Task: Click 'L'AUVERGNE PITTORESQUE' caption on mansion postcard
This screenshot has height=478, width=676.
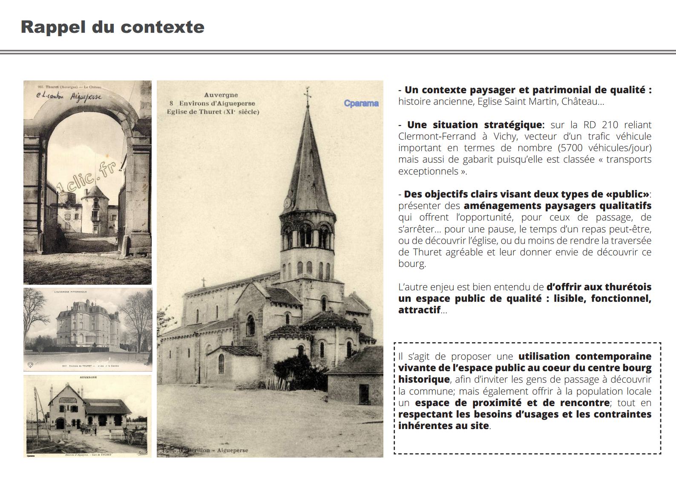Action: point(70,292)
